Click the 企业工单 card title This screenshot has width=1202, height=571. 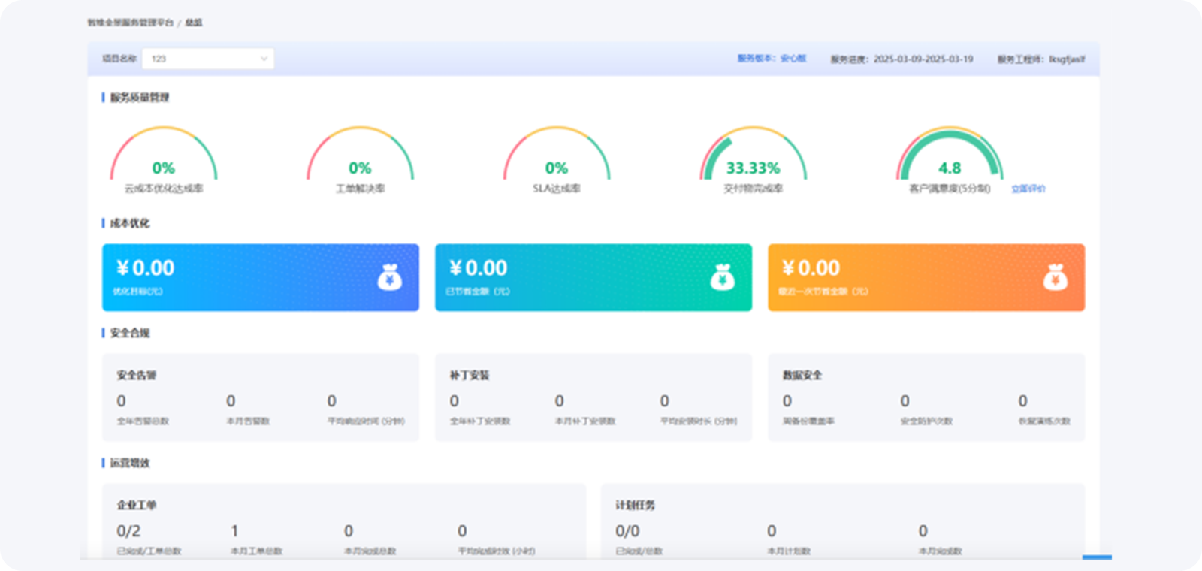point(136,505)
